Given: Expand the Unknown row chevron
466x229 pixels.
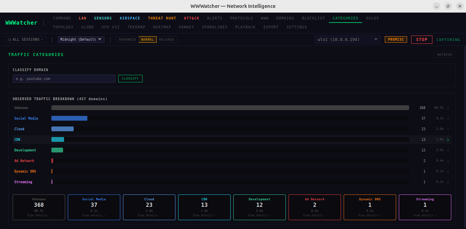Looking at the screenshot, I should (x=448, y=108).
